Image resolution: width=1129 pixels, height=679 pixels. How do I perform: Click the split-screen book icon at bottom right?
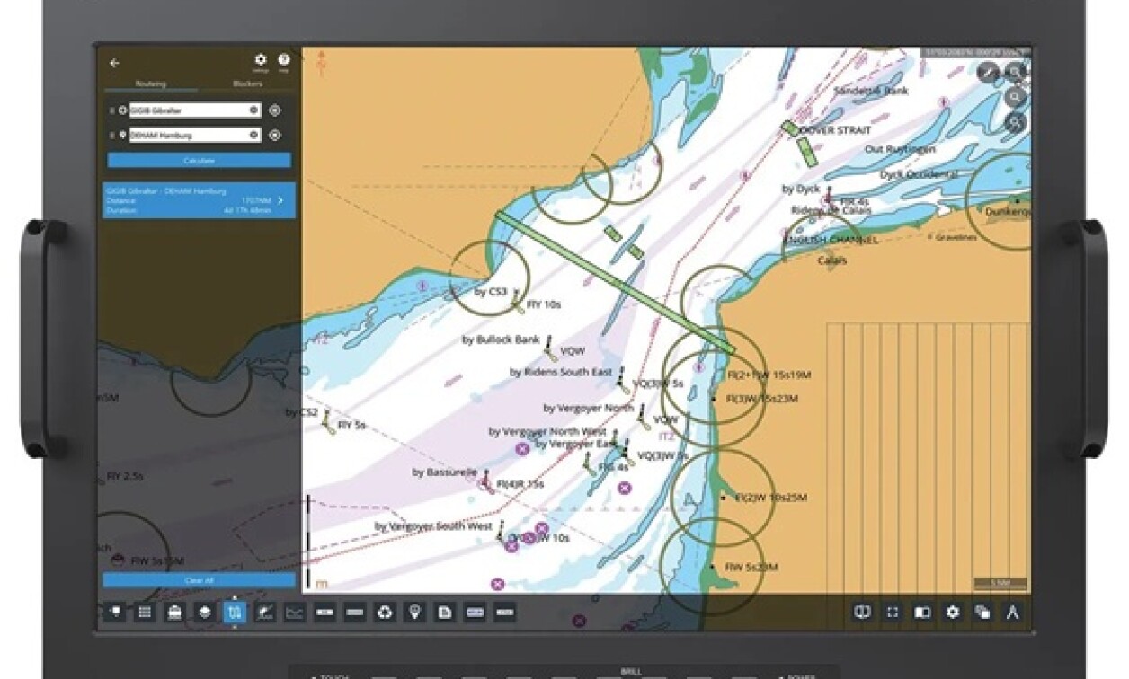[862, 612]
